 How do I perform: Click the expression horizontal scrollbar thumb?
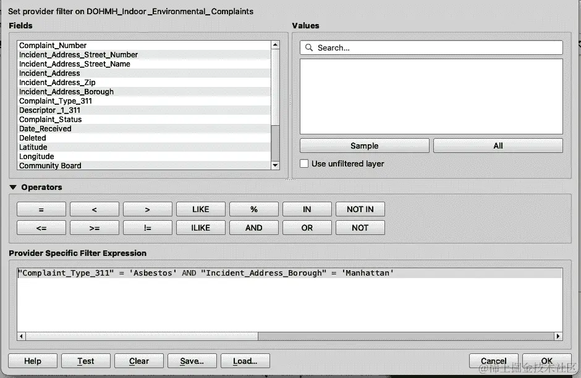click(142, 336)
